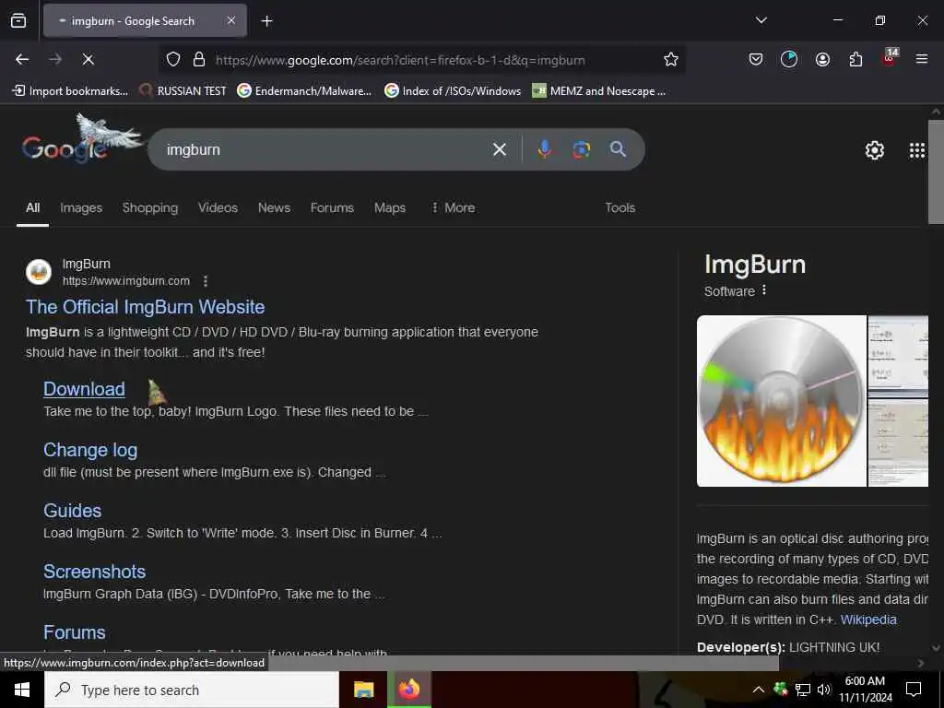Open the Forums sitelink

point(74,632)
